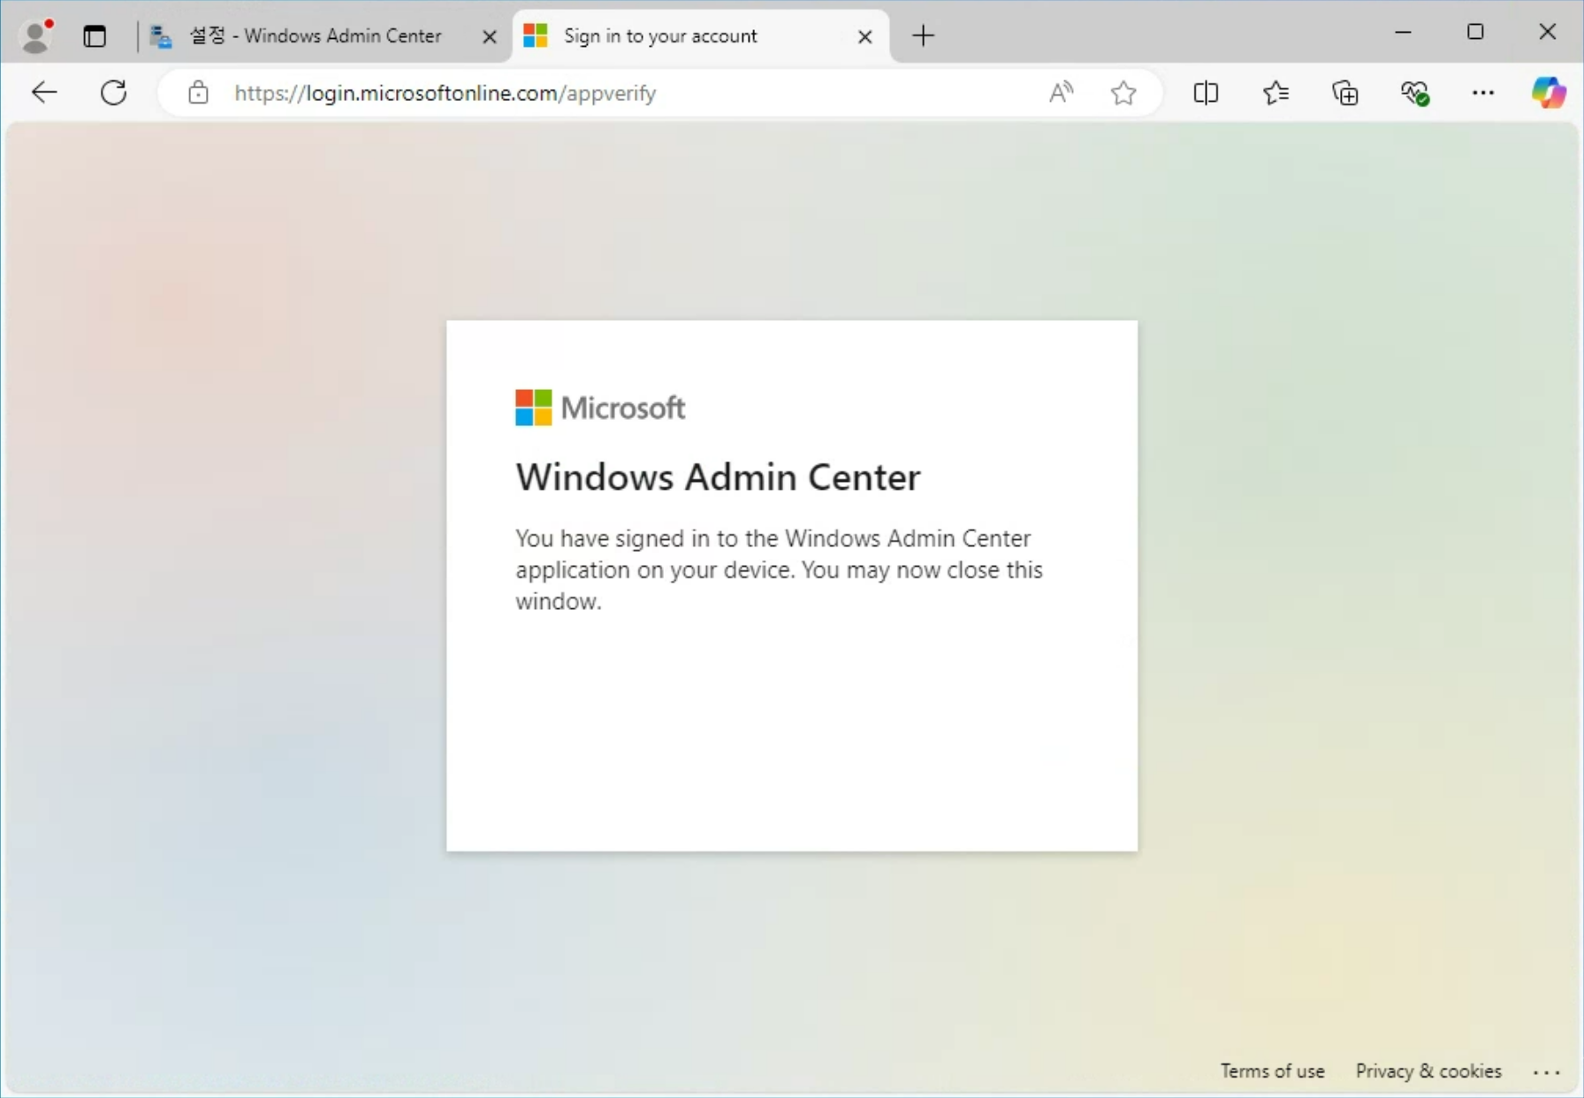This screenshot has height=1098, width=1584.
Task: Click the Windows Admin Center heading
Action: (x=718, y=477)
